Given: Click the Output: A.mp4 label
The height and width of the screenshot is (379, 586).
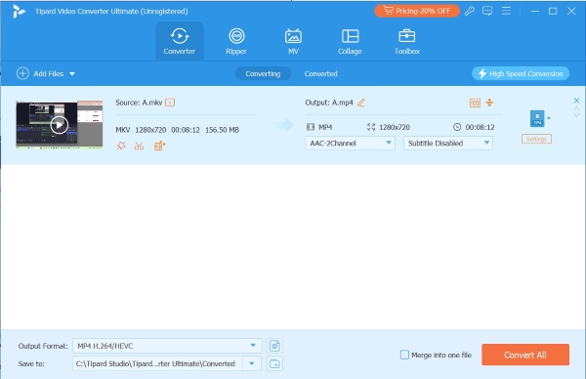Looking at the screenshot, I should (329, 103).
